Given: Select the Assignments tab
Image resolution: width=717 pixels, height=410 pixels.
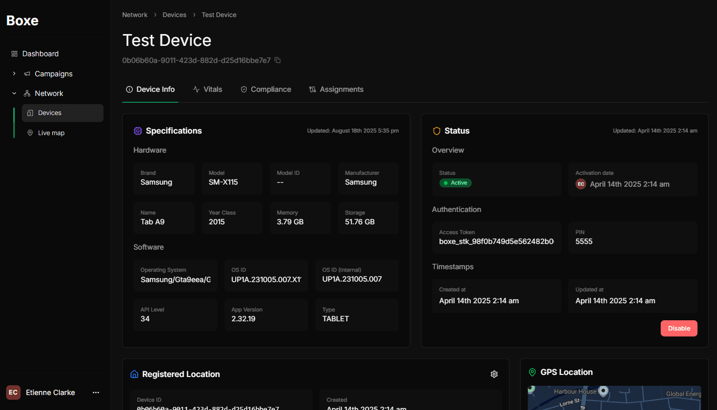Looking at the screenshot, I should pyautogui.click(x=336, y=89).
